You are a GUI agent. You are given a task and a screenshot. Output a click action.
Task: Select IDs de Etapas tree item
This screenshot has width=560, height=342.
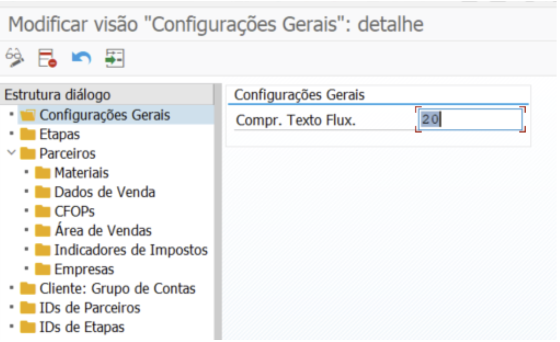(82, 327)
